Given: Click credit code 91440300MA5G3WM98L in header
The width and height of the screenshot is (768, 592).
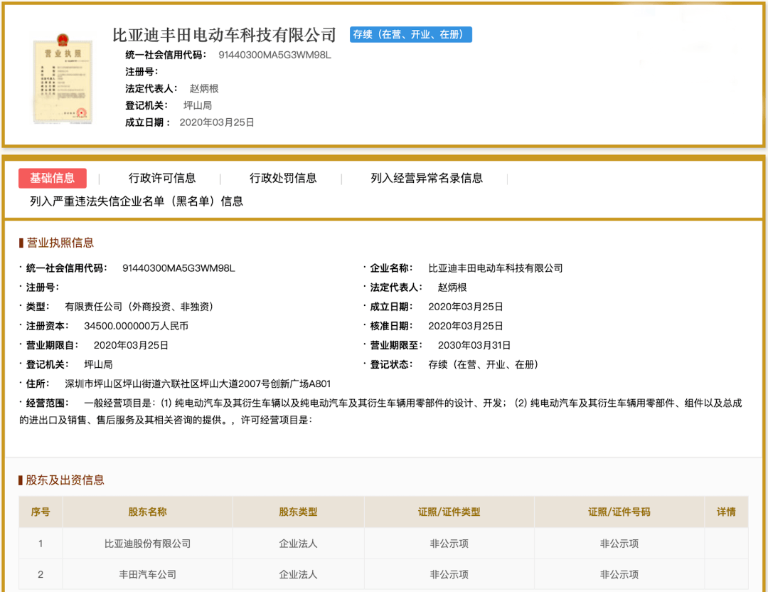Looking at the screenshot, I should click(274, 55).
